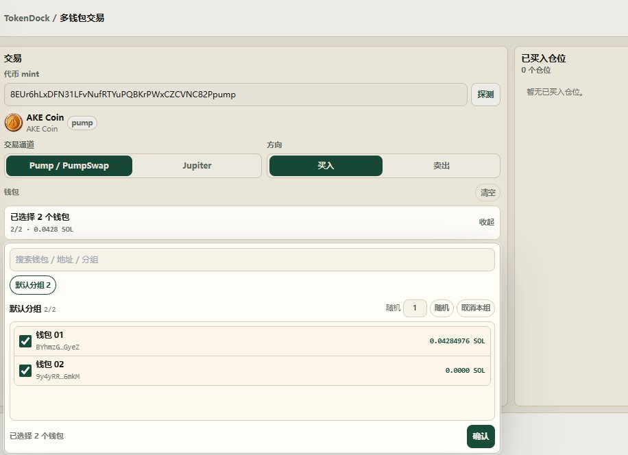Click the 9y4yRR…6mkM wallet address
Screen dimensions: 628x455
(x=58, y=377)
